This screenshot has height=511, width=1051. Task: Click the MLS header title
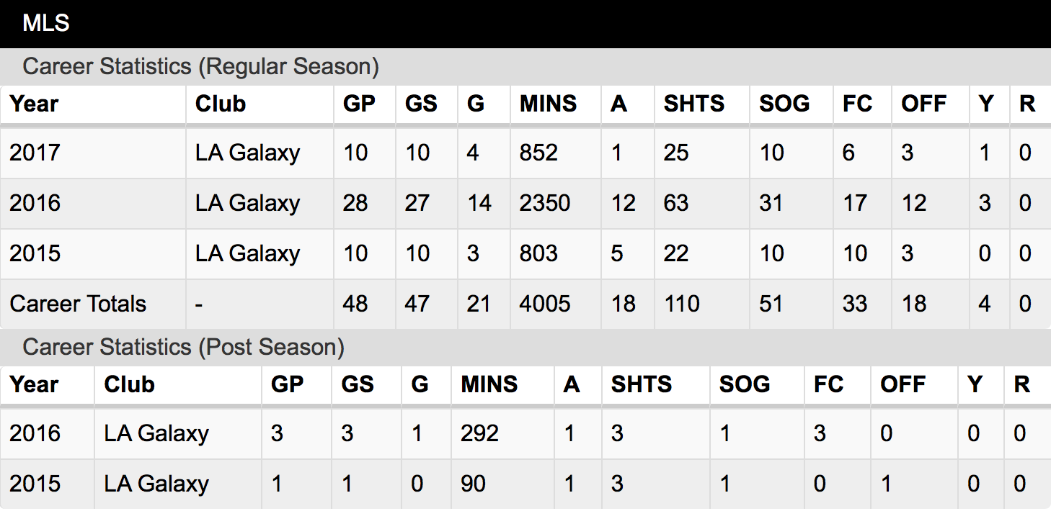pos(46,23)
